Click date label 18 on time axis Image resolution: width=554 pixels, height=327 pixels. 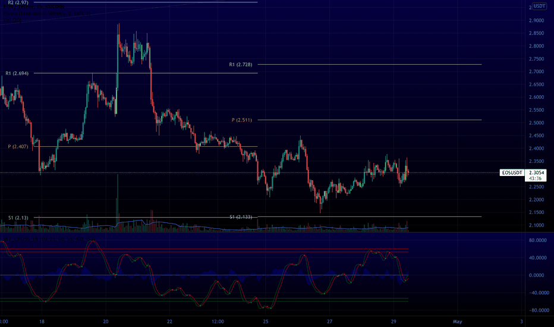(42, 321)
